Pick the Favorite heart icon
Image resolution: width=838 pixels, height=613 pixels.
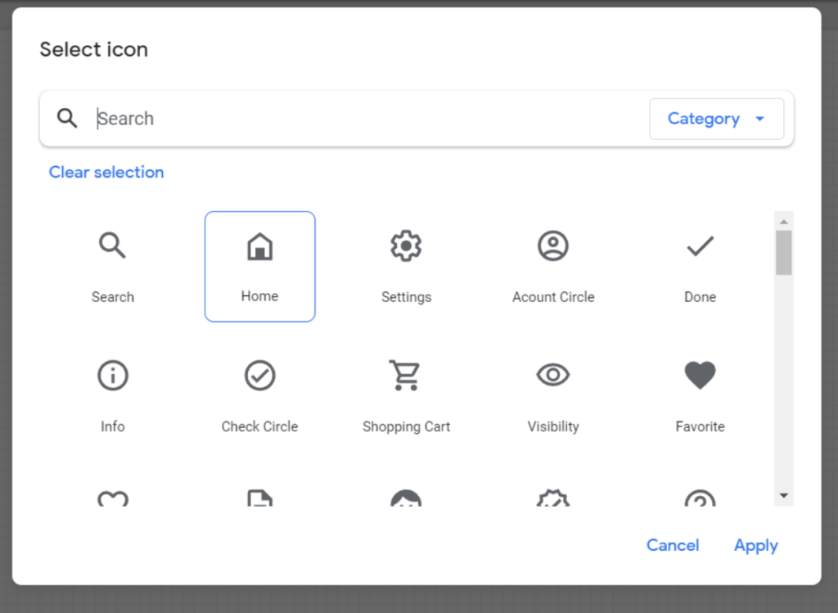click(701, 395)
